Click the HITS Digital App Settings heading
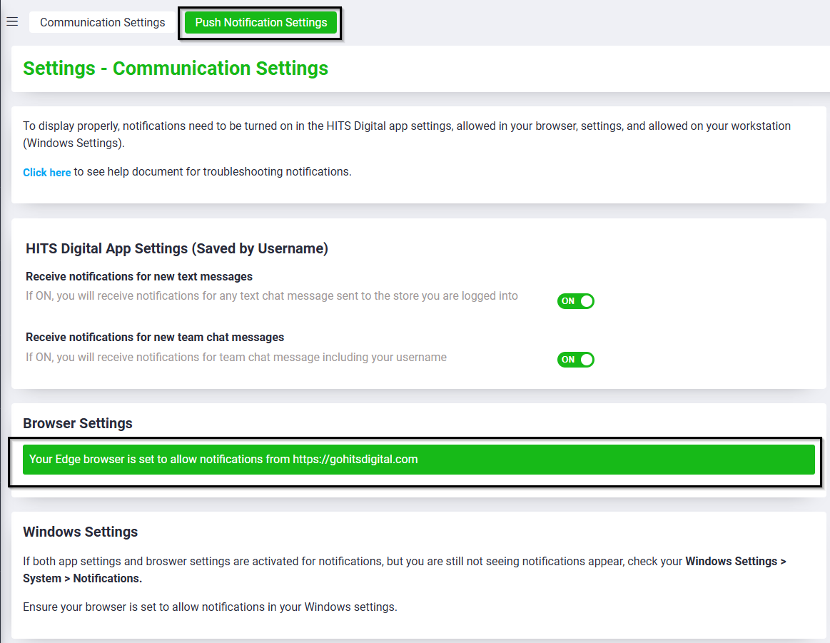Viewport: 830px width, 643px height. (176, 248)
